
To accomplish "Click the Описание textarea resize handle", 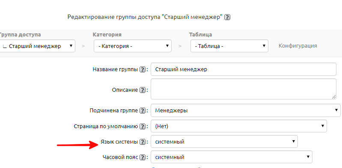I will click(x=334, y=97).
